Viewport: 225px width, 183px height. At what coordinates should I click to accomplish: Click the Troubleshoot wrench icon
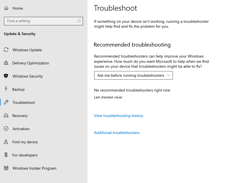point(6,102)
